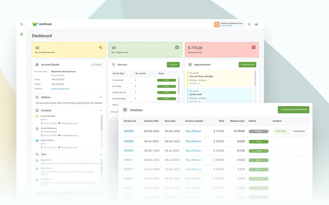Click the Unpaid status badge for I000003
This screenshot has width=329, height=205.
pos(258,131)
